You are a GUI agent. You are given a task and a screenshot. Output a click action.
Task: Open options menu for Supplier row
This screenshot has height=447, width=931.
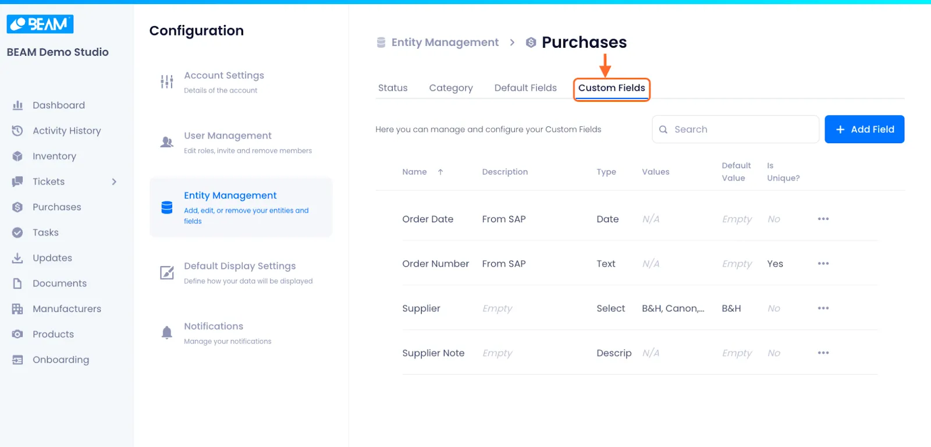pos(823,308)
